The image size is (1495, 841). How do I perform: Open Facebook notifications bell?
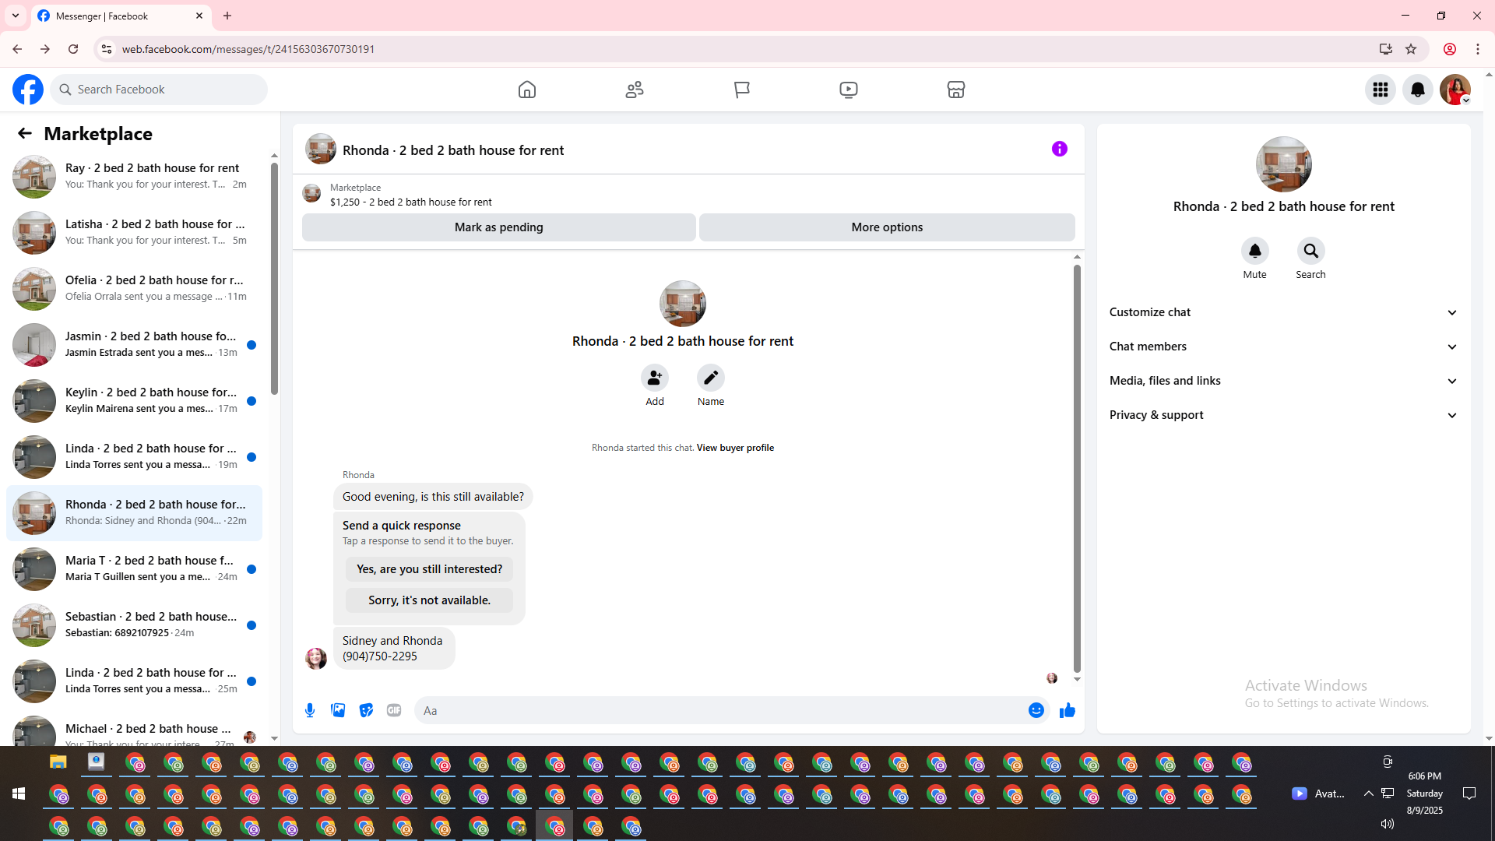[x=1417, y=90]
